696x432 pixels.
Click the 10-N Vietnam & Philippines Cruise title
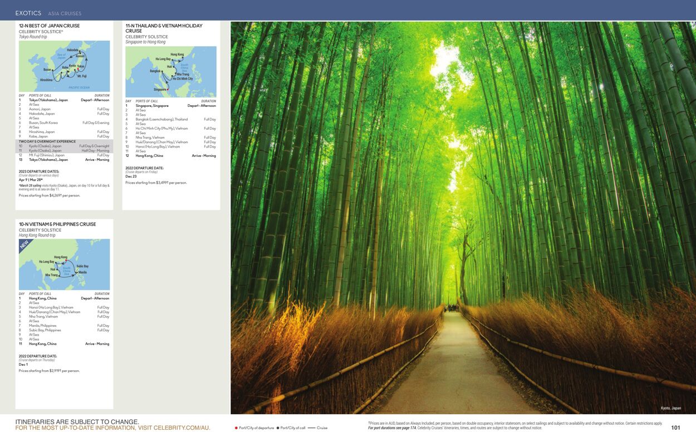click(x=57, y=224)
